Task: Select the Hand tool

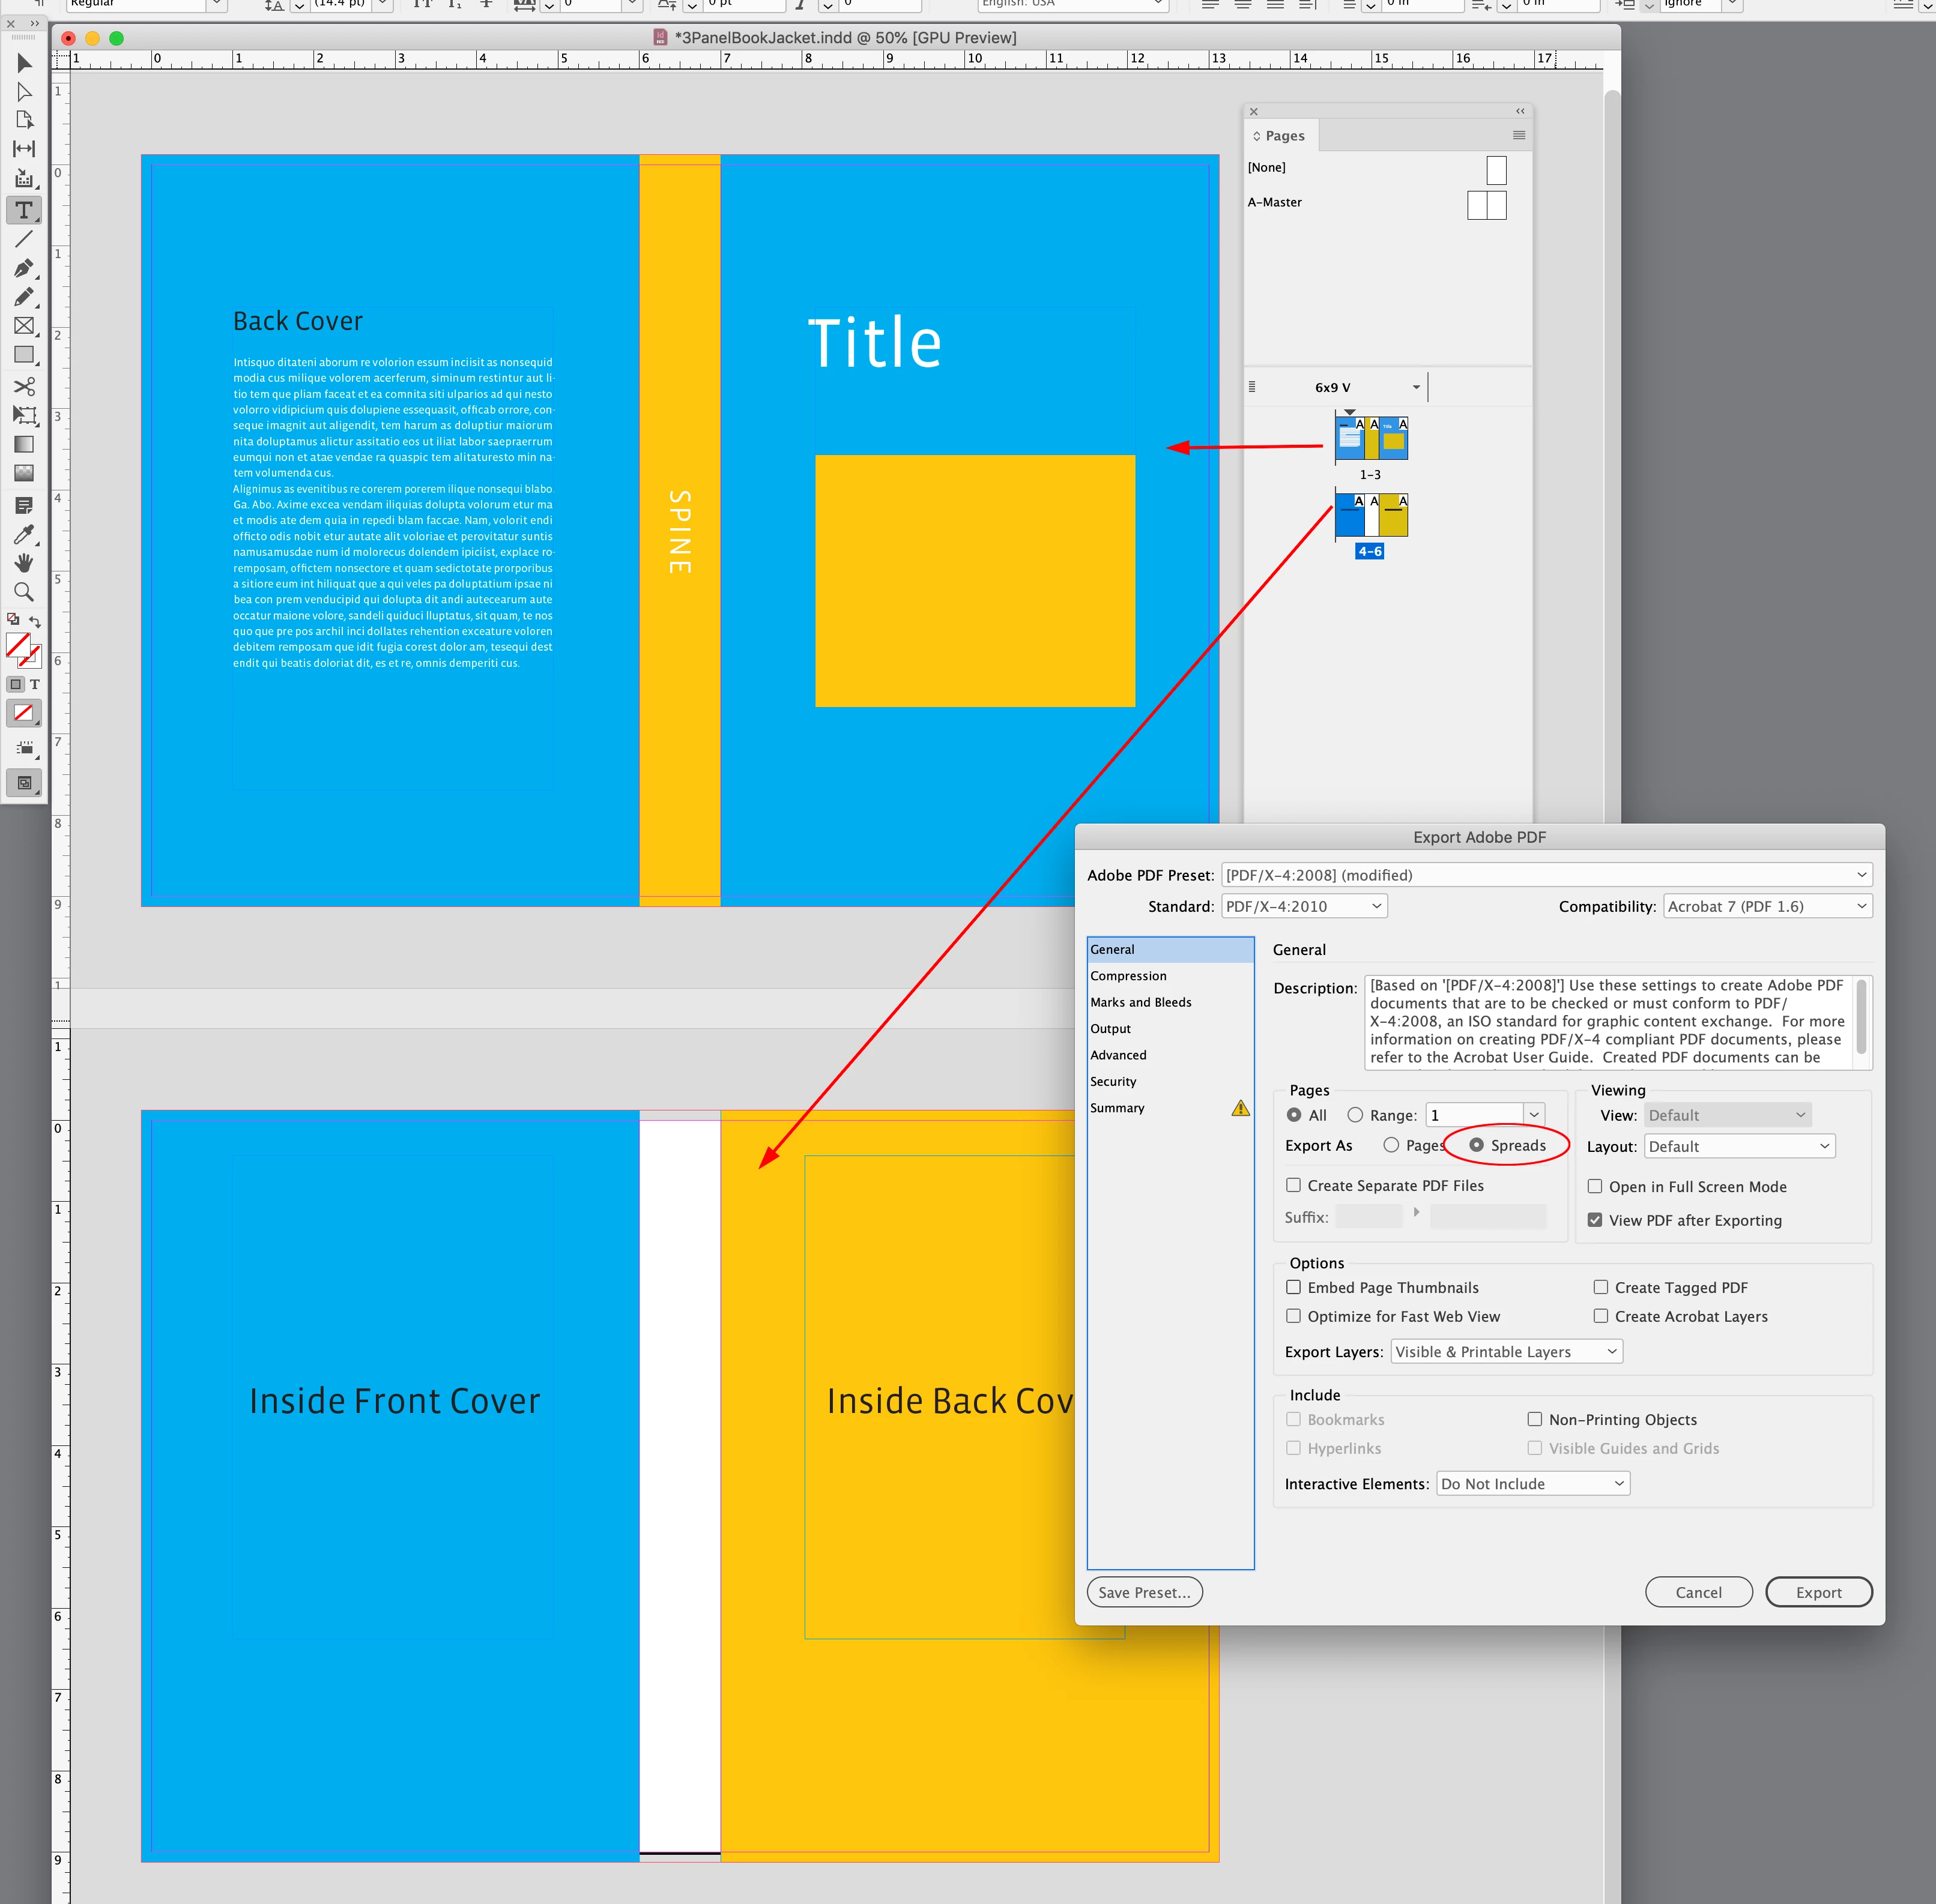Action: pyautogui.click(x=24, y=563)
